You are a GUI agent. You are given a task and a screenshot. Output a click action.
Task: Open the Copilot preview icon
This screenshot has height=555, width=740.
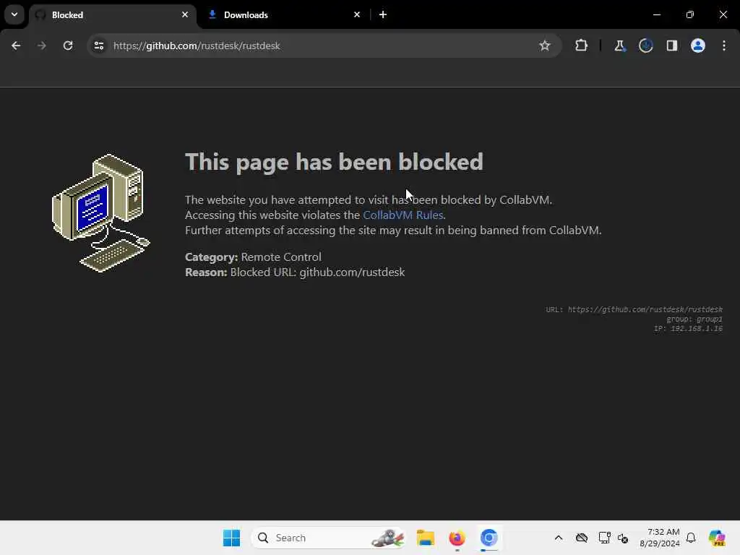pos(717,538)
